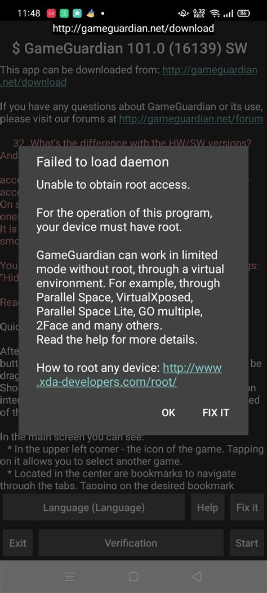The image size is (267, 593).
Task: Tap the Language (Language) button
Action: (x=94, y=507)
